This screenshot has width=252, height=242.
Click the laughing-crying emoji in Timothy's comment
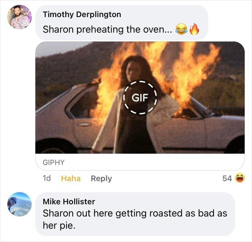[x=181, y=29]
